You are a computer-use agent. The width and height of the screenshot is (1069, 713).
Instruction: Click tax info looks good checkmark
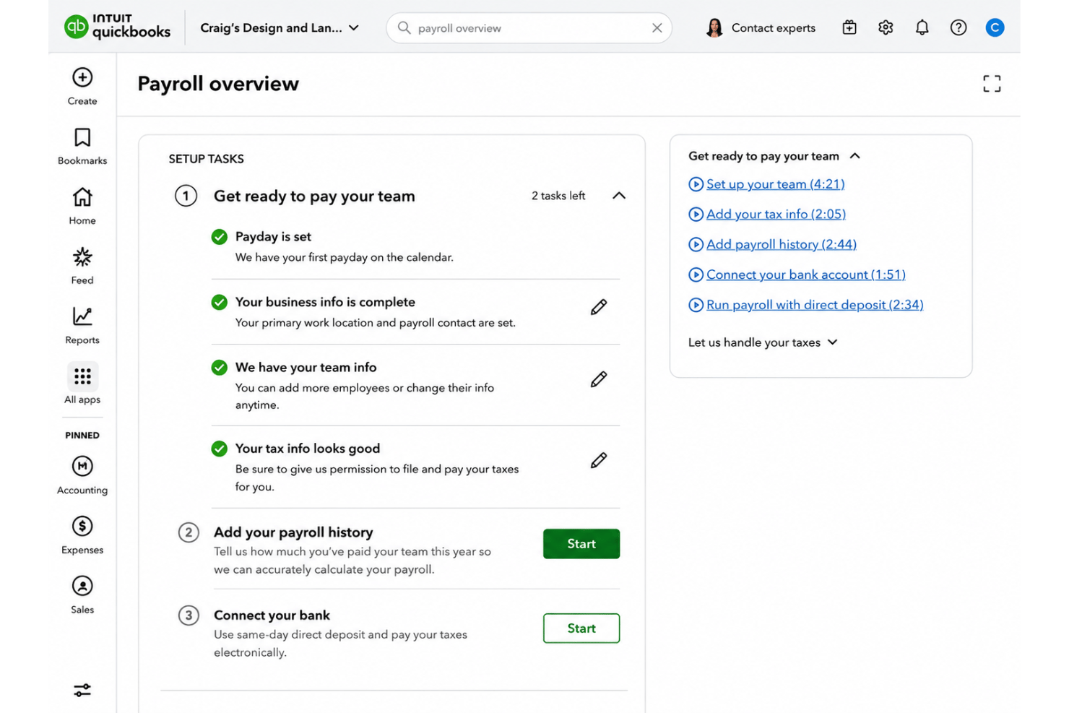click(x=220, y=449)
